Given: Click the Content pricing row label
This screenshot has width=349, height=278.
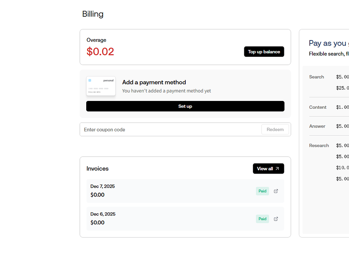Looking at the screenshot, I should coord(318,107).
